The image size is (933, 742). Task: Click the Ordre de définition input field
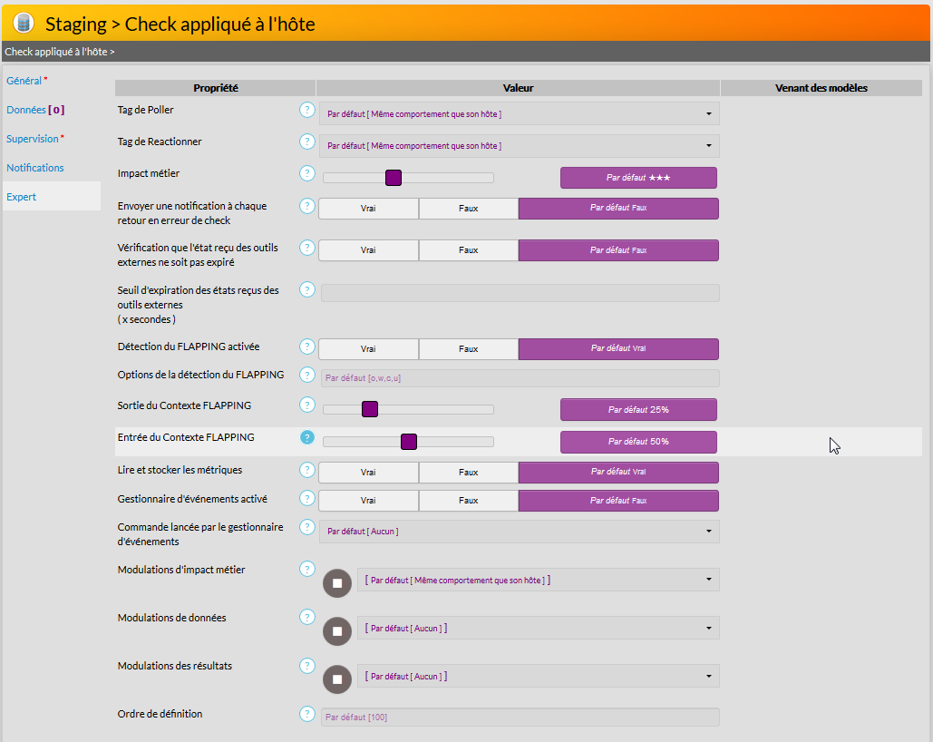520,718
